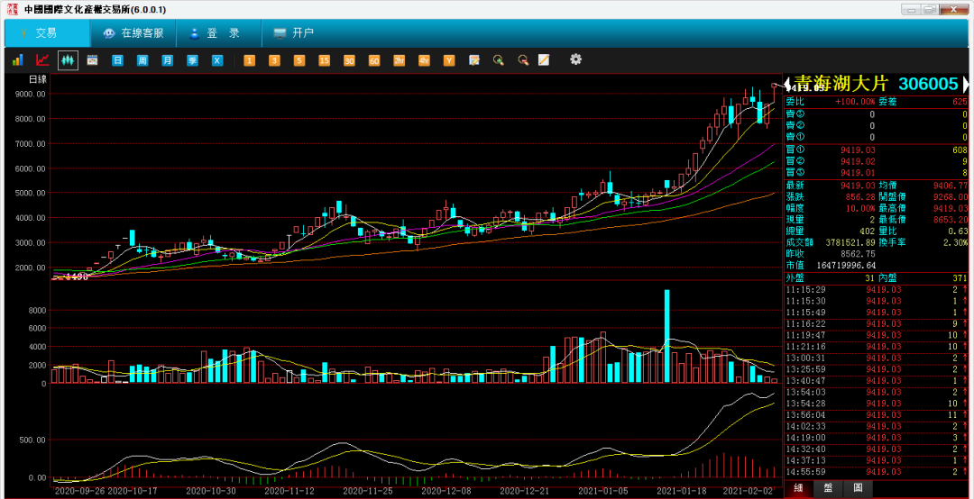
Task: Click the 賣③ ask row label
Action: [795, 114]
